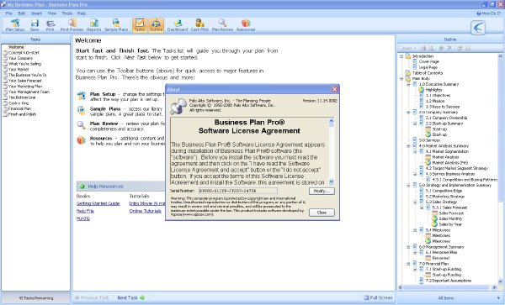Collapse 5.3 Sales Strategy node
The width and height of the screenshot is (505, 305).
pos(415,202)
